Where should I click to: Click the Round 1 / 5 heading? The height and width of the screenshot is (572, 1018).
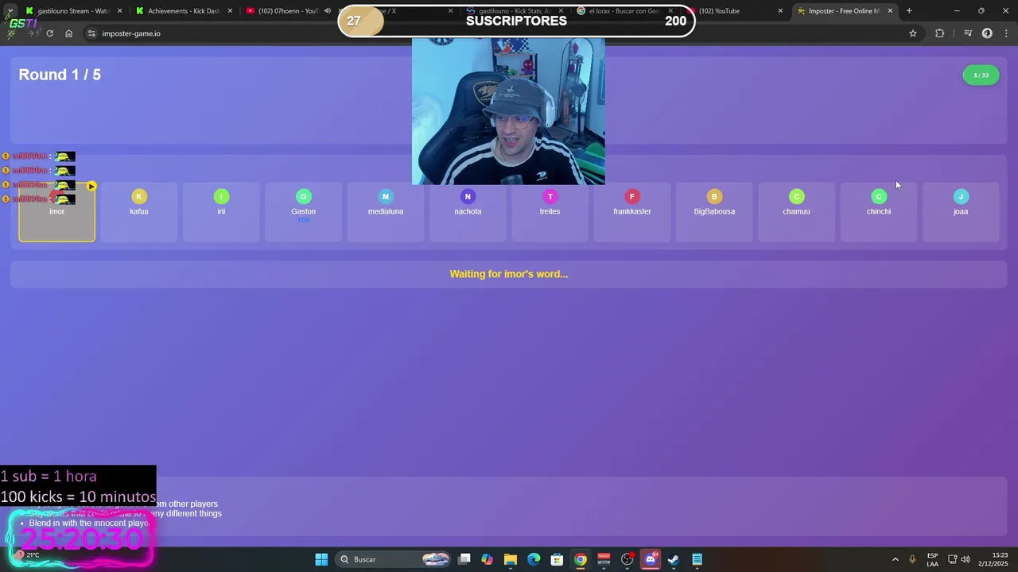point(60,75)
